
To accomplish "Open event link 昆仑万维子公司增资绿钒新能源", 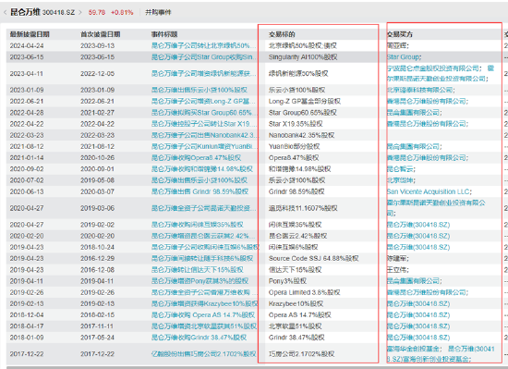I will [203, 74].
